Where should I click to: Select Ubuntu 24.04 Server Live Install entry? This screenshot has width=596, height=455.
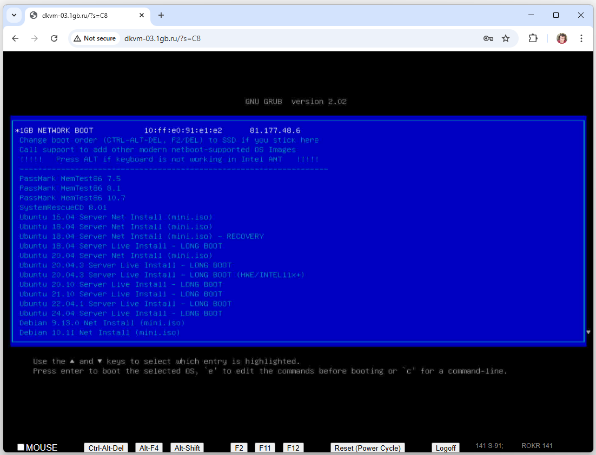click(x=121, y=313)
